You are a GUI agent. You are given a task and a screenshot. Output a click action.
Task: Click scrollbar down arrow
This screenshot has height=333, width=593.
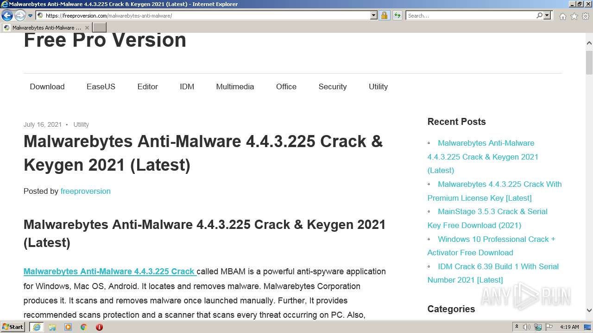(589, 310)
